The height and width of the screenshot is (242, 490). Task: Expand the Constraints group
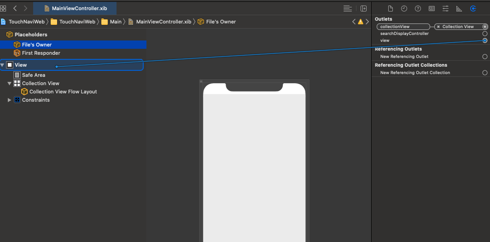coord(10,100)
